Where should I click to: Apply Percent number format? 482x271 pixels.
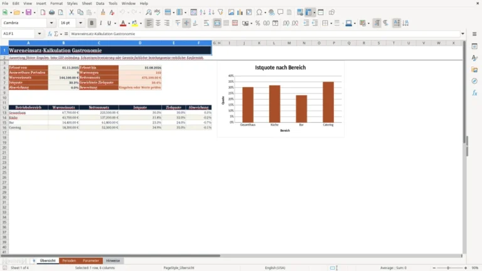(257, 23)
